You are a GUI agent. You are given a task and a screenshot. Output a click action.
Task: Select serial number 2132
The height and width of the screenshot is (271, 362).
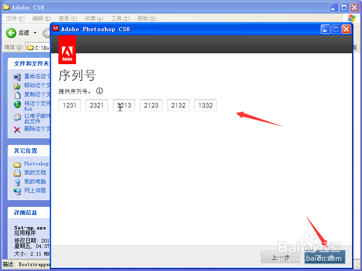click(178, 105)
